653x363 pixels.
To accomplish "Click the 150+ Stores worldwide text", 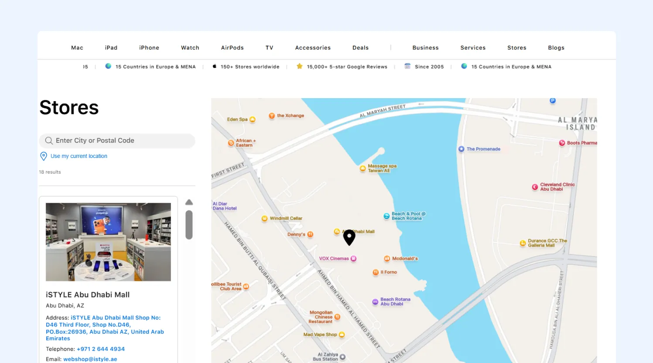I will (250, 67).
